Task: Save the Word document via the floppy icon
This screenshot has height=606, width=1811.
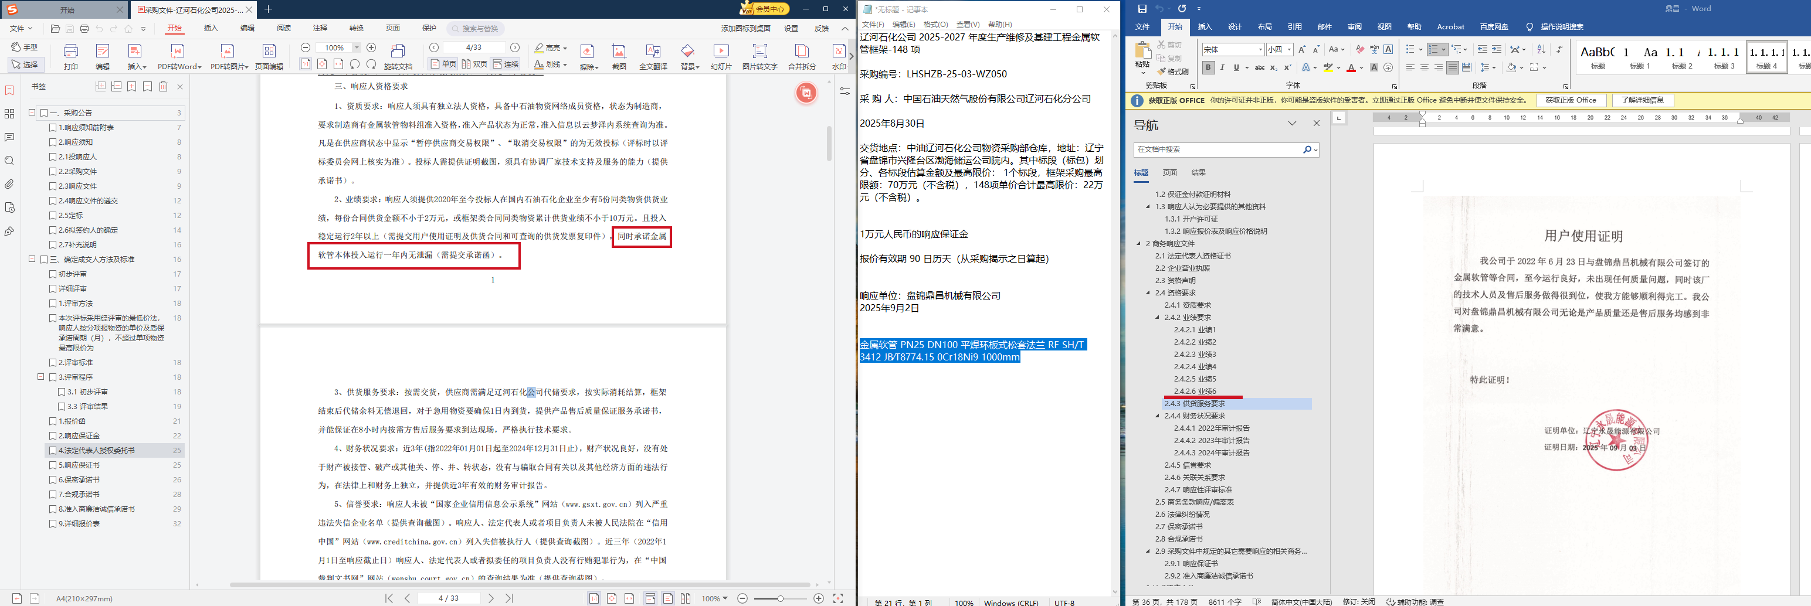Action: click(x=1142, y=8)
